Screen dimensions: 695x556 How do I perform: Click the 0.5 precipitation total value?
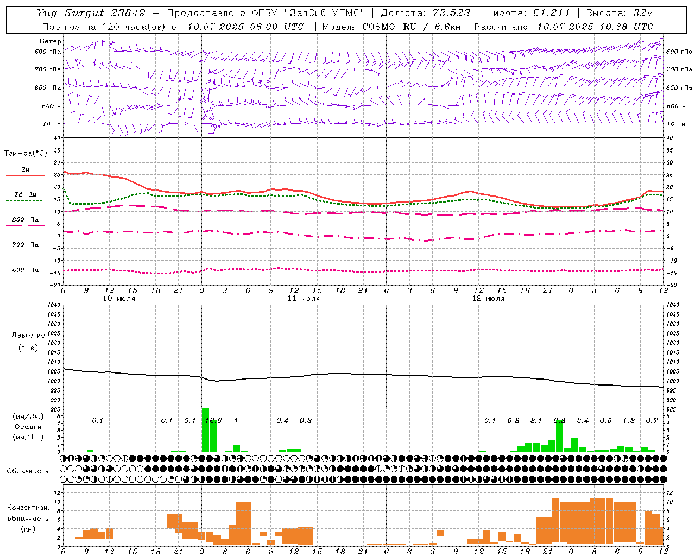pos(605,420)
